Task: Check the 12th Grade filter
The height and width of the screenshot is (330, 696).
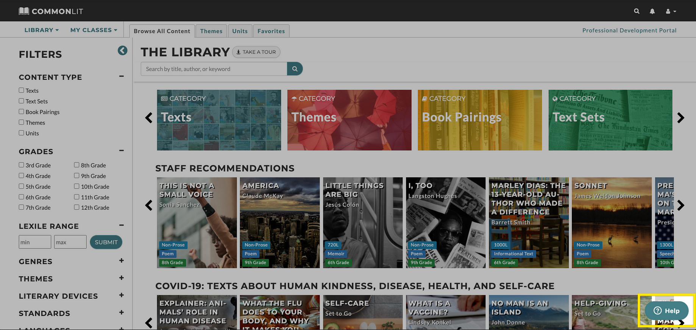Action: 77,207
